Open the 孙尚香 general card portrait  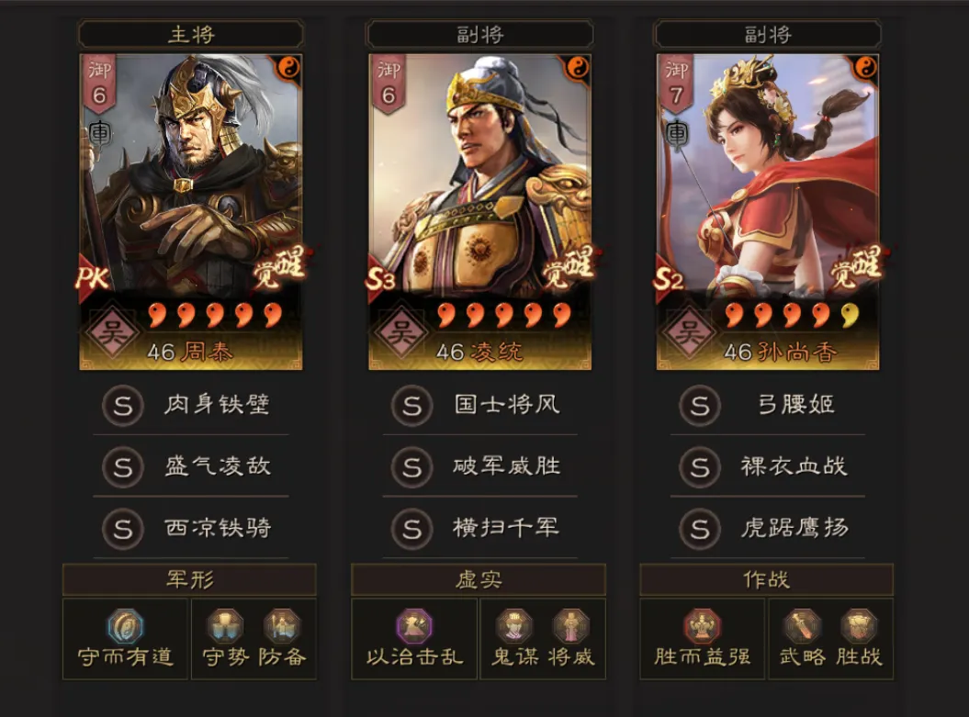(x=768, y=212)
